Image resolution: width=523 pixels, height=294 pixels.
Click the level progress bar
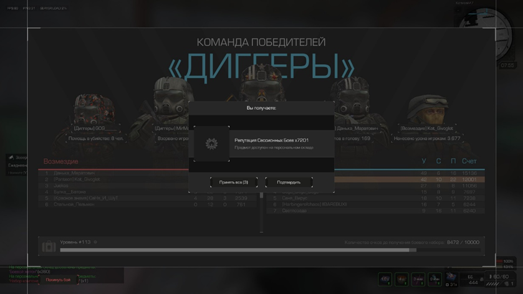(x=270, y=250)
